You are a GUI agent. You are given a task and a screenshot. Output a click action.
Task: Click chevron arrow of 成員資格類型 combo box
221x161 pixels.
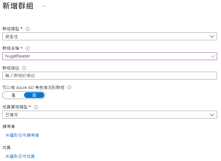click(x=212, y=115)
